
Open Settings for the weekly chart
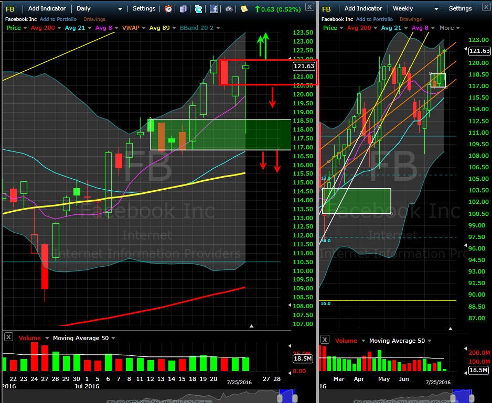click(x=460, y=8)
